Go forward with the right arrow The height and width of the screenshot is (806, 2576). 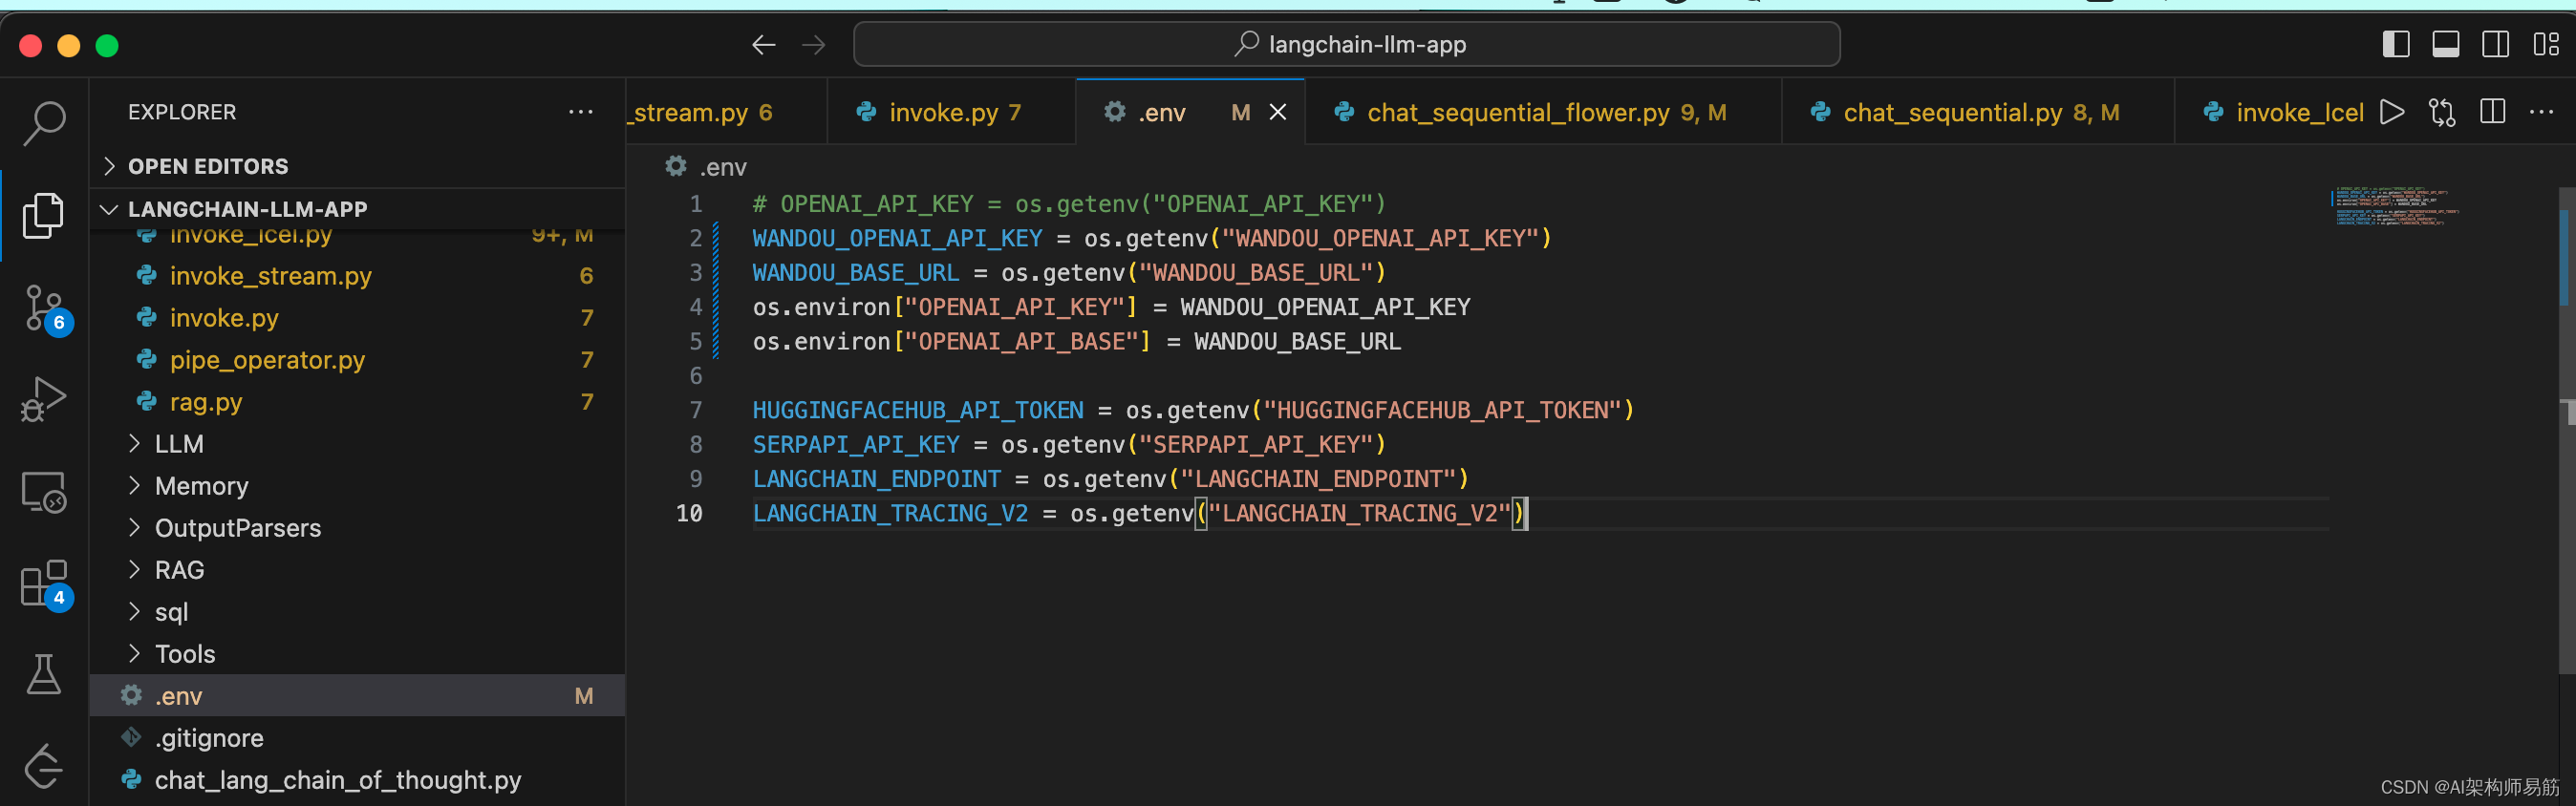click(x=814, y=45)
